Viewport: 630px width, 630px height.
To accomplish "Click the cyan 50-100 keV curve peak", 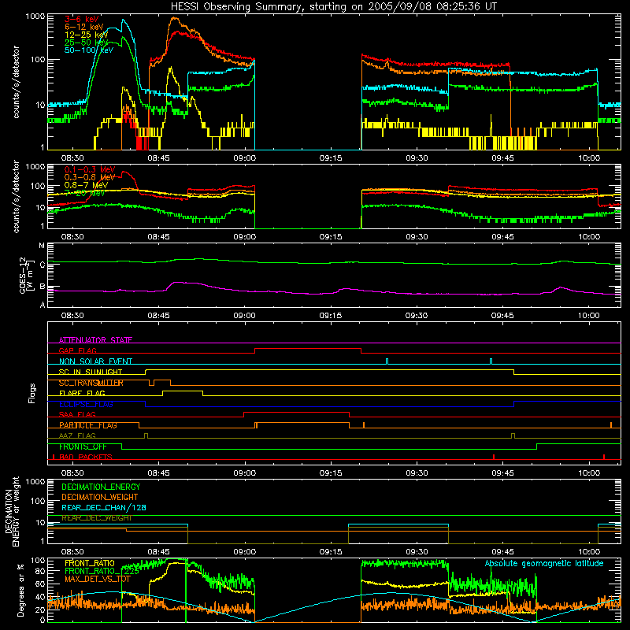I will tap(124, 20).
